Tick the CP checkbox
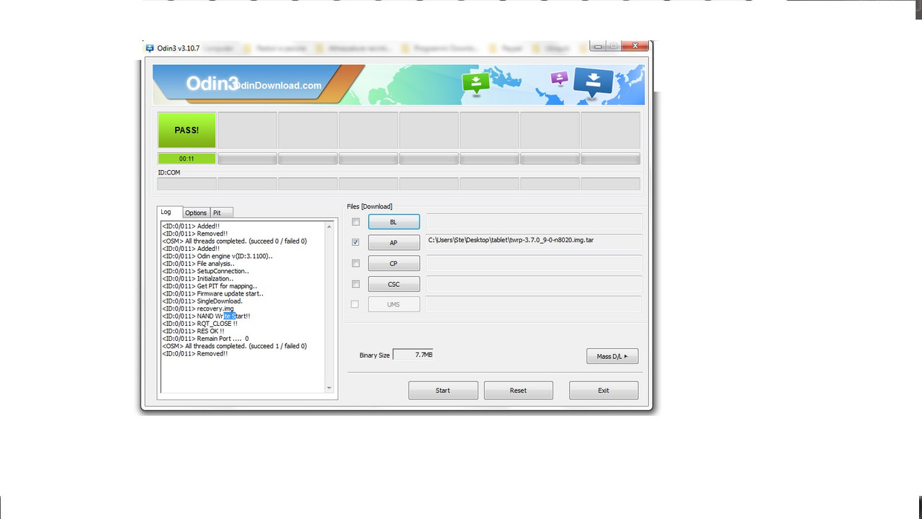Image resolution: width=922 pixels, height=519 pixels. pyautogui.click(x=356, y=263)
